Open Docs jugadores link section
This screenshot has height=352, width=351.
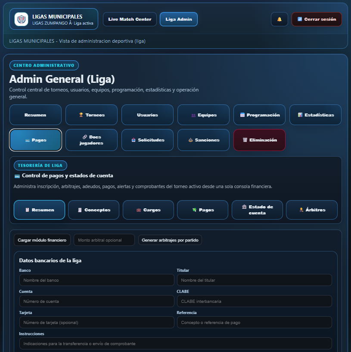click(91, 140)
